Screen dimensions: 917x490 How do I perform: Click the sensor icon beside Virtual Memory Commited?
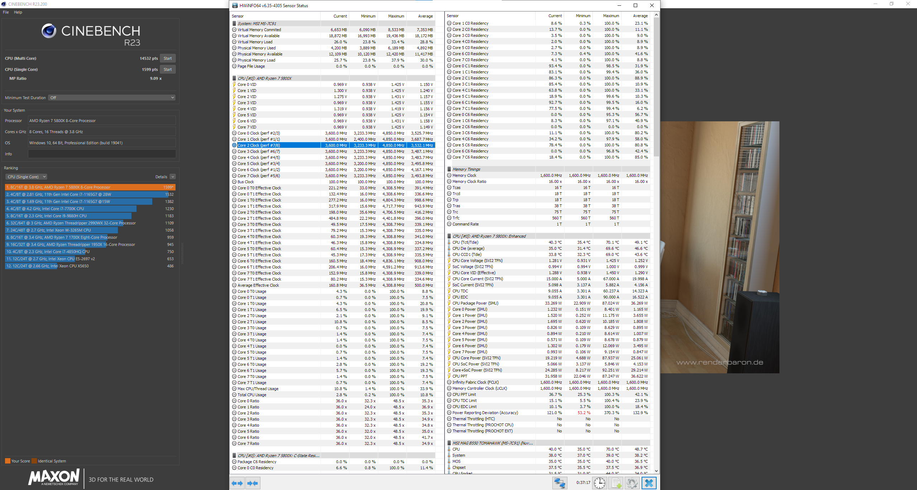click(234, 30)
